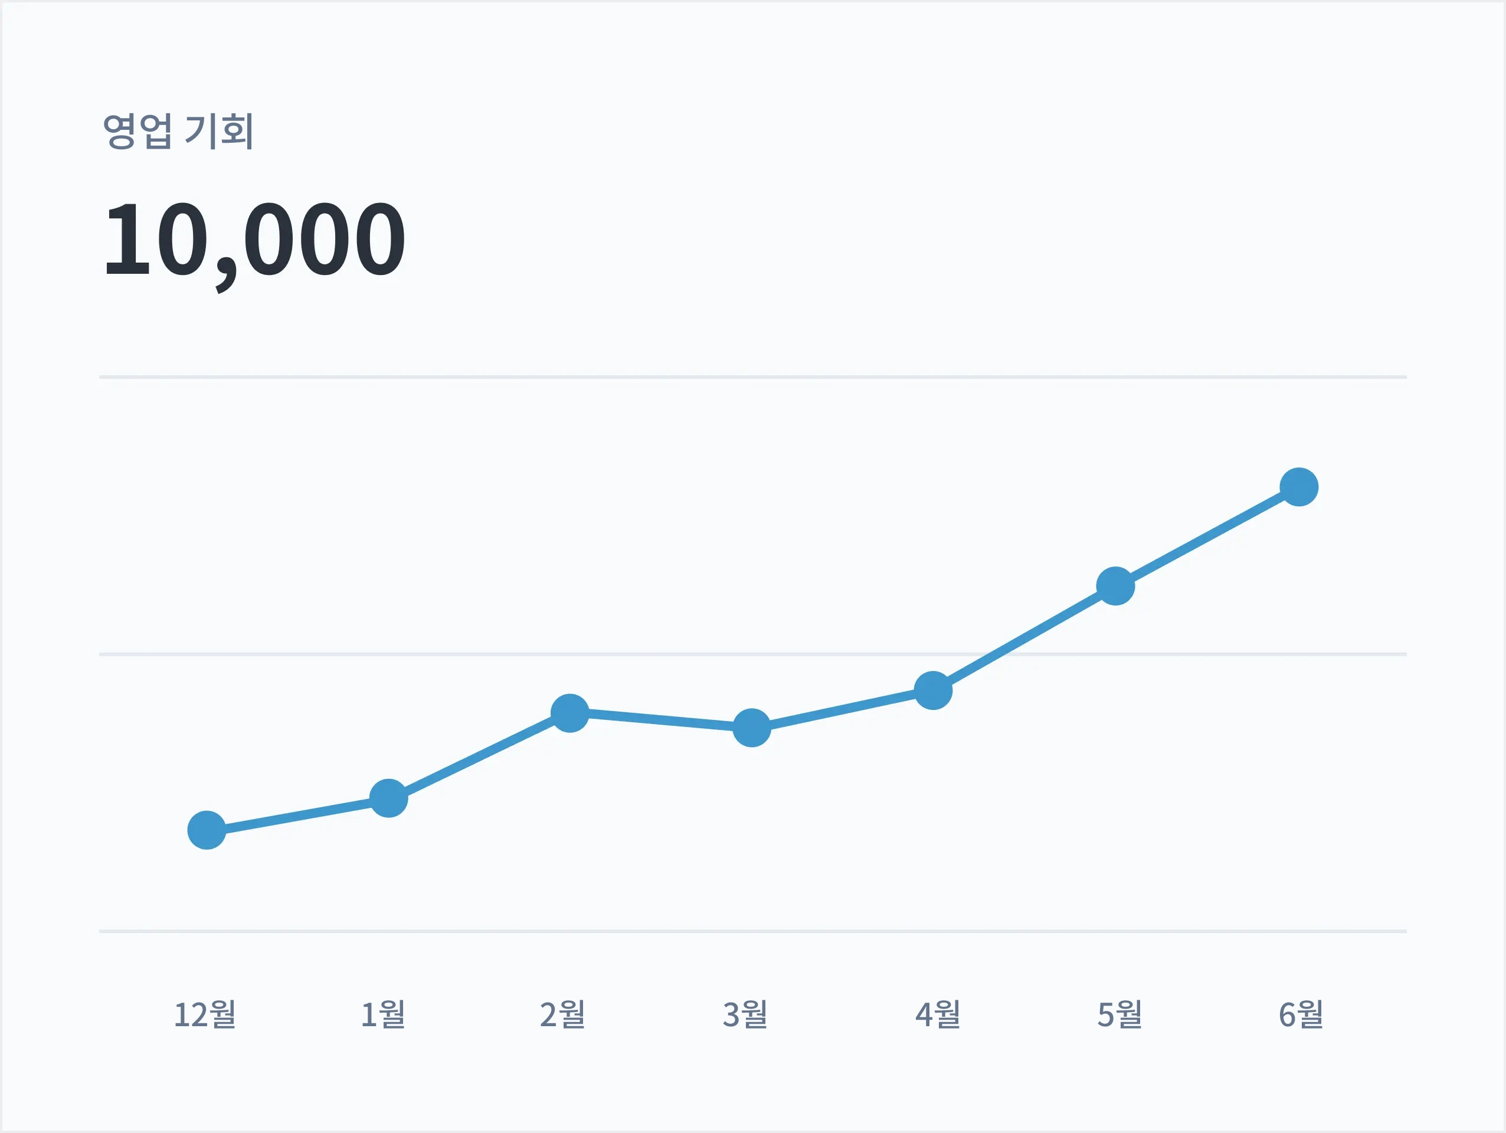Click the 4월 month label
Image resolution: width=1506 pixels, height=1133 pixels.
coord(938,1014)
